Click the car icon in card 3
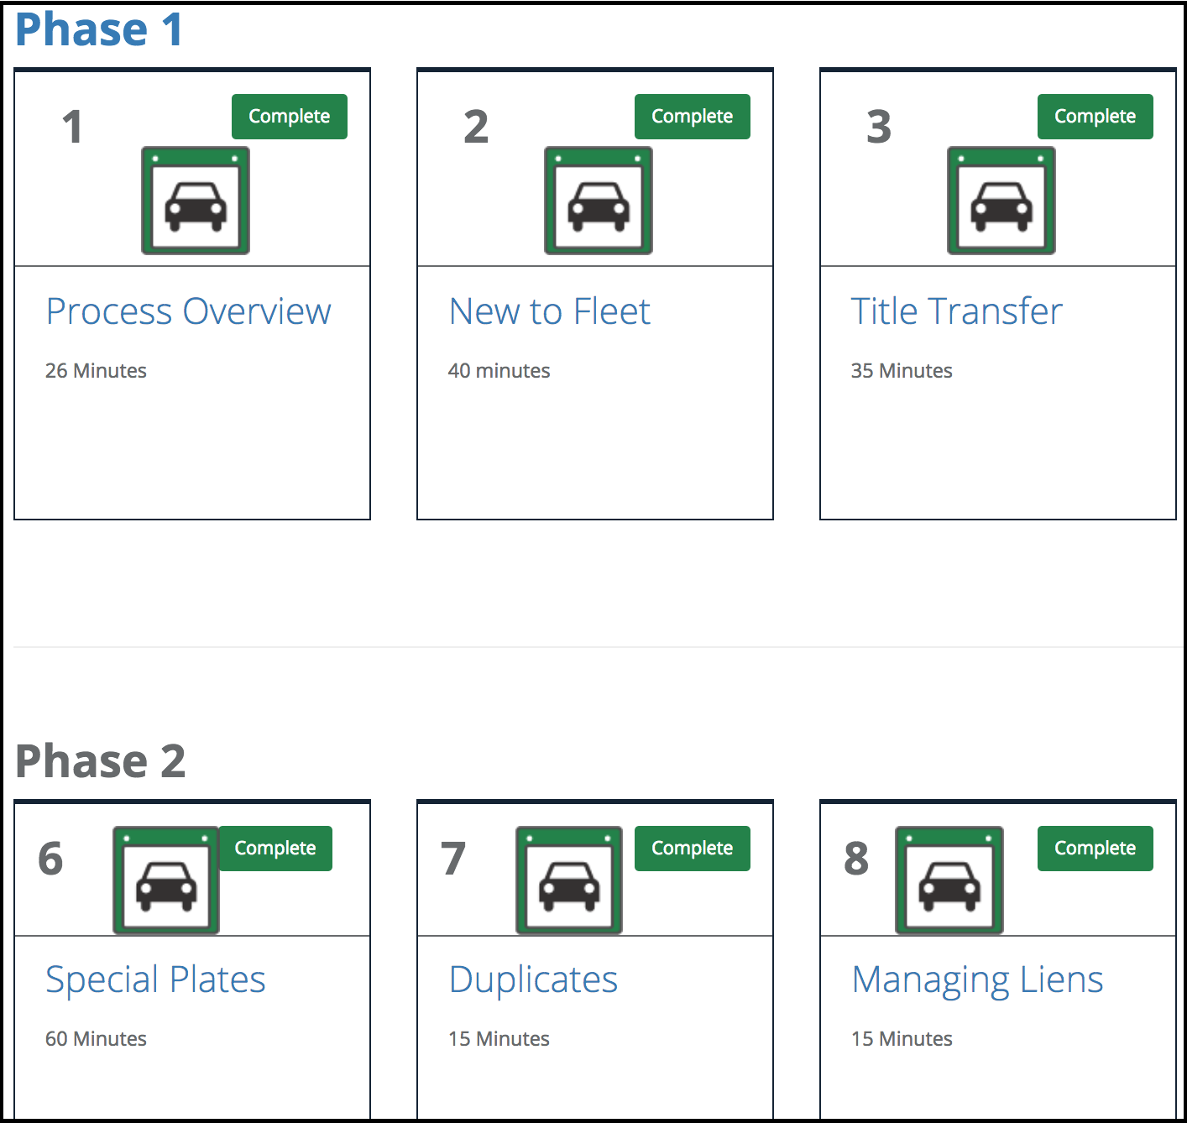The image size is (1187, 1123). tap(1001, 201)
